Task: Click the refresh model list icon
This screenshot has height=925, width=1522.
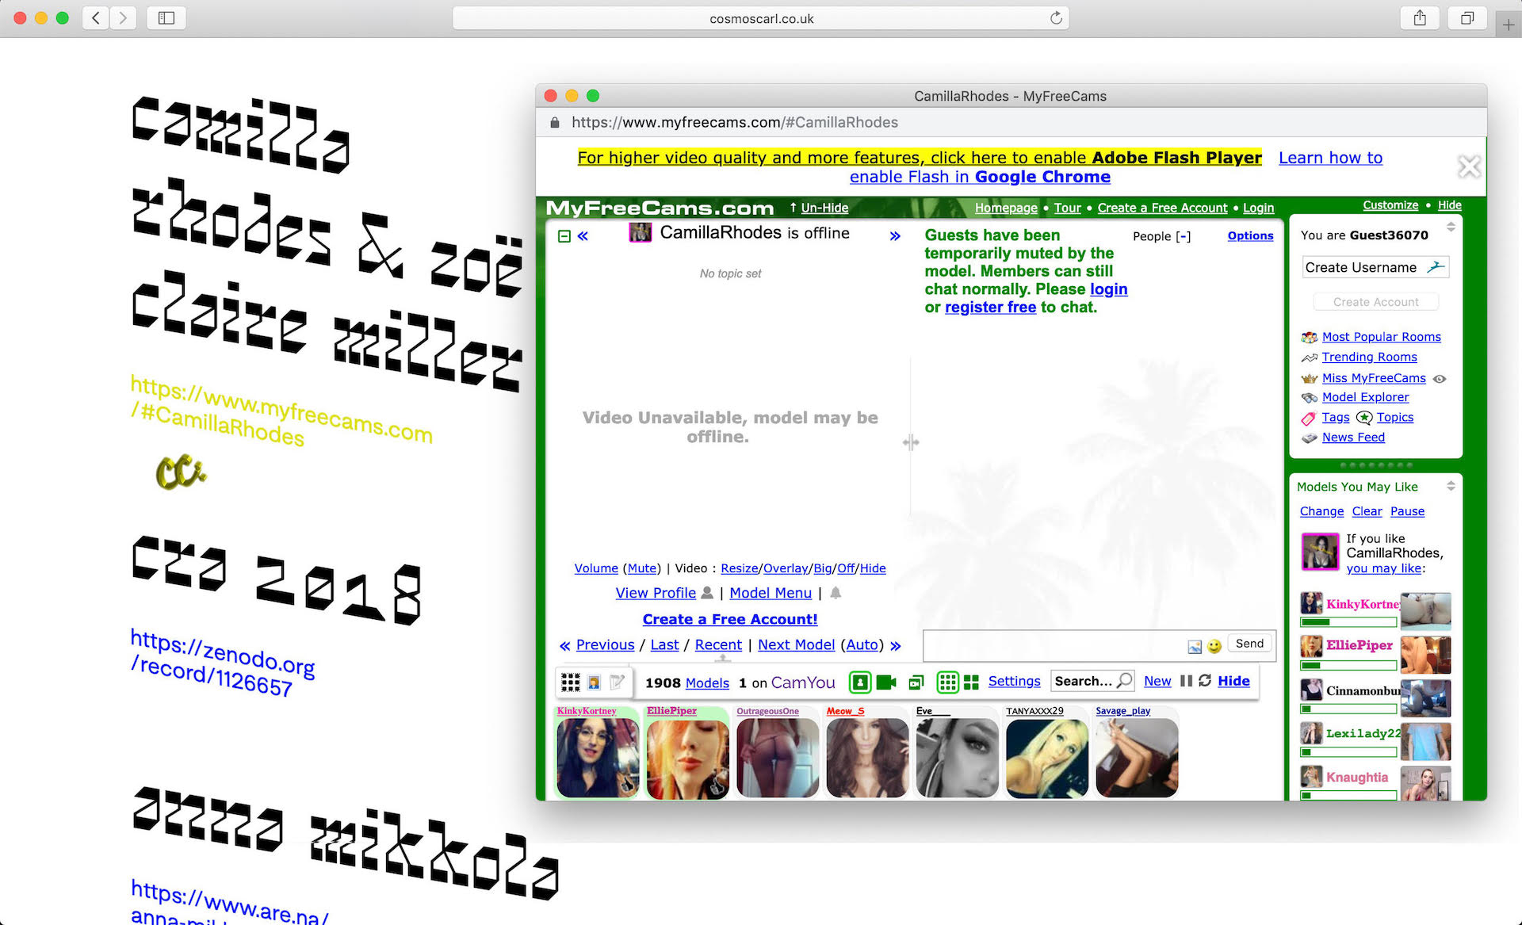Action: coord(1205,681)
